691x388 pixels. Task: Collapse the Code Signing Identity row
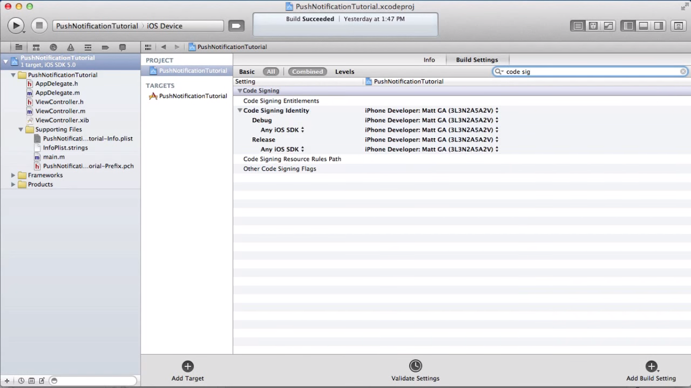coord(240,111)
